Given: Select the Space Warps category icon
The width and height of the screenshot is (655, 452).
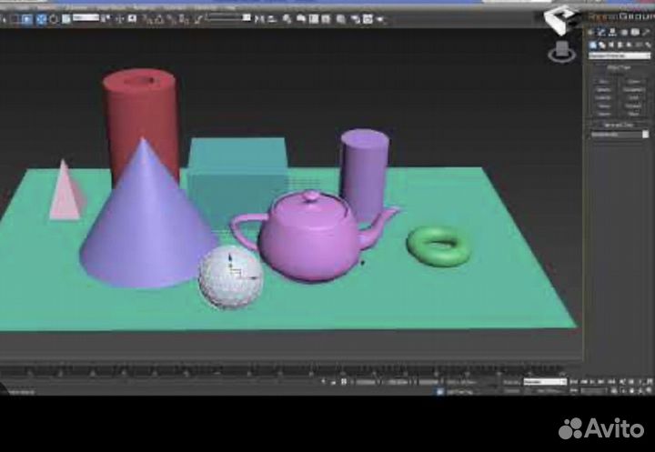Looking at the screenshot, I should click(x=639, y=45).
